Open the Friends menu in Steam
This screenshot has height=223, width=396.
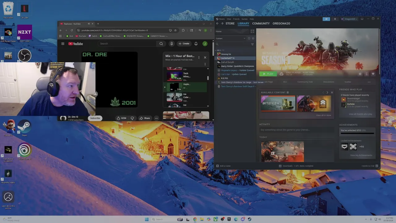(236, 19)
